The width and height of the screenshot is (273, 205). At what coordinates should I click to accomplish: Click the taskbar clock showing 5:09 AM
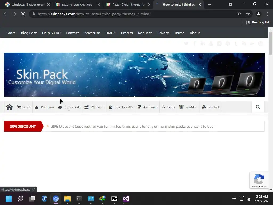point(261,199)
